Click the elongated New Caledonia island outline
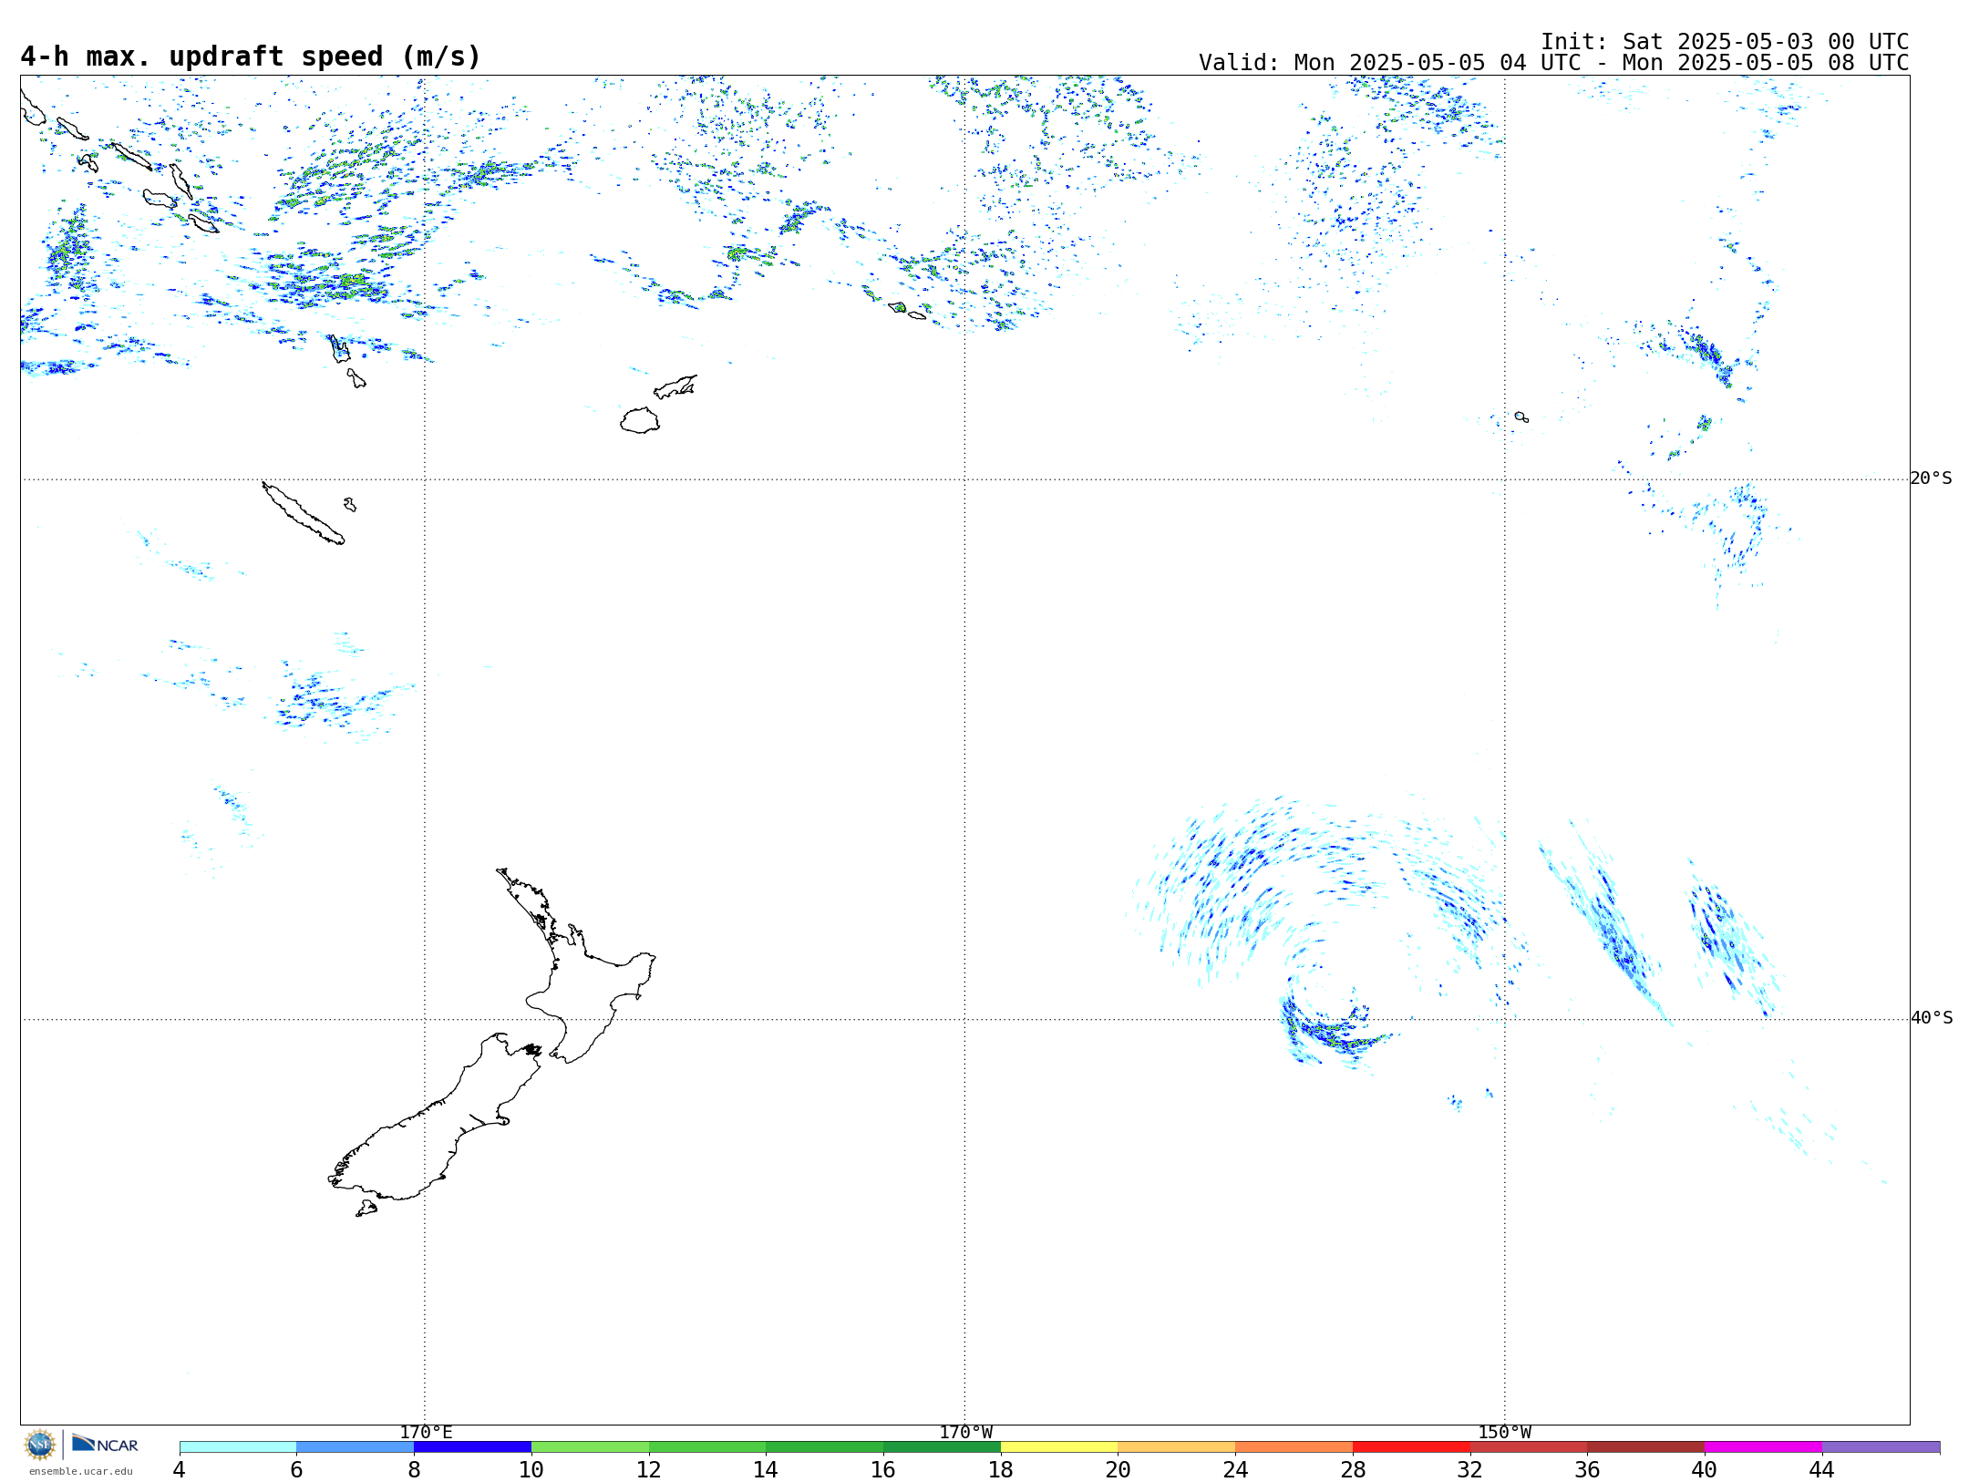Viewport: 1969px width, 1482px height. click(304, 513)
